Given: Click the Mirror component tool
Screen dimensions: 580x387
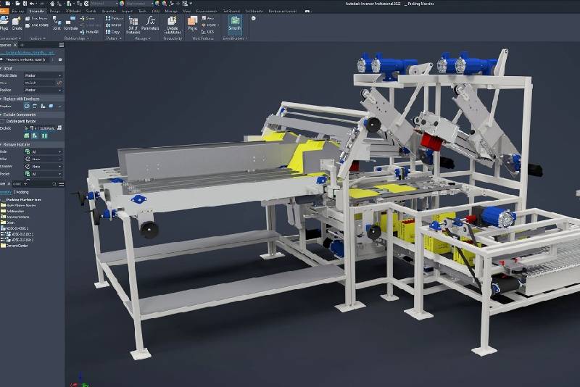Looking at the screenshot, I should coord(114,25).
